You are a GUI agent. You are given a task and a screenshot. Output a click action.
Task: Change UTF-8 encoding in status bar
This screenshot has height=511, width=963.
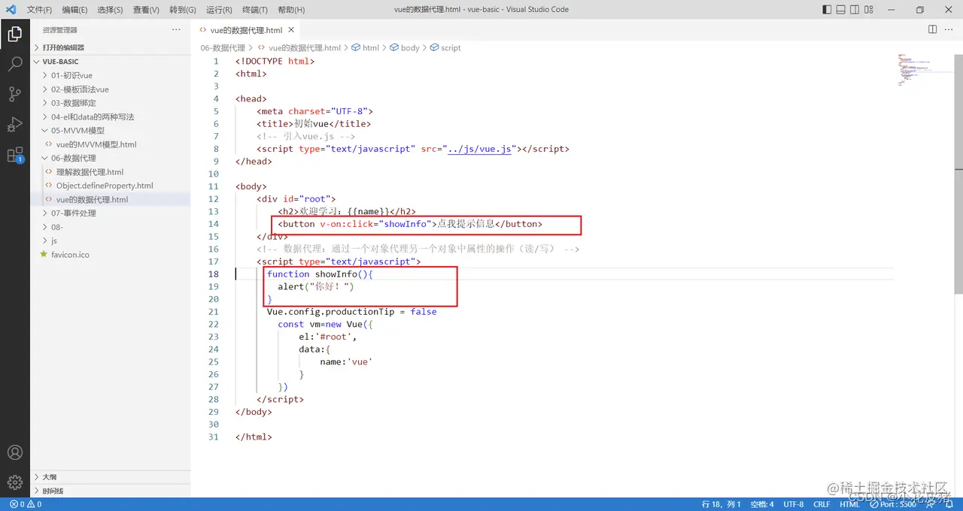794,504
